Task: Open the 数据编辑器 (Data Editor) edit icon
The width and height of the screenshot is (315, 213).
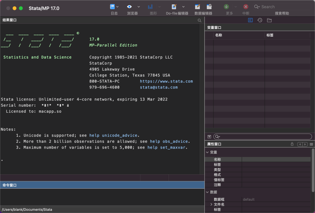Action: coord(197,6)
